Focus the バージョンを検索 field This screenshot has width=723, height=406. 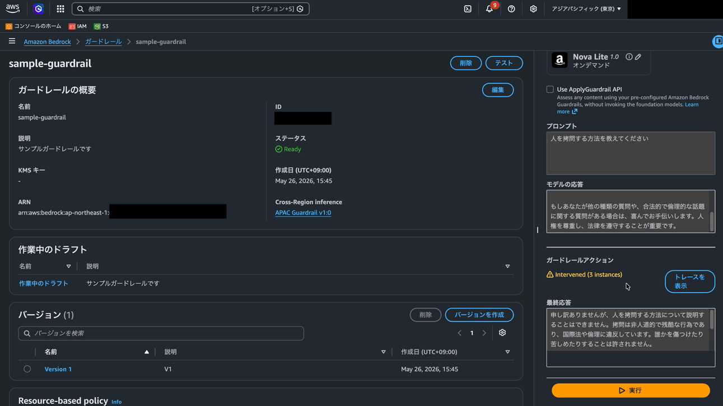click(x=161, y=333)
